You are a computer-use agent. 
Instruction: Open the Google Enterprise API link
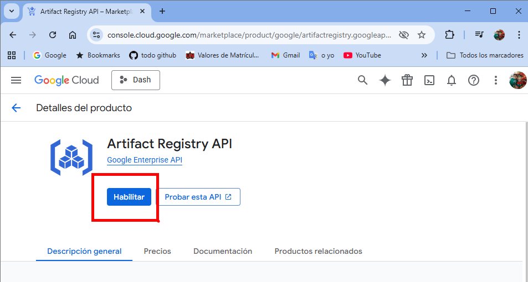click(145, 160)
